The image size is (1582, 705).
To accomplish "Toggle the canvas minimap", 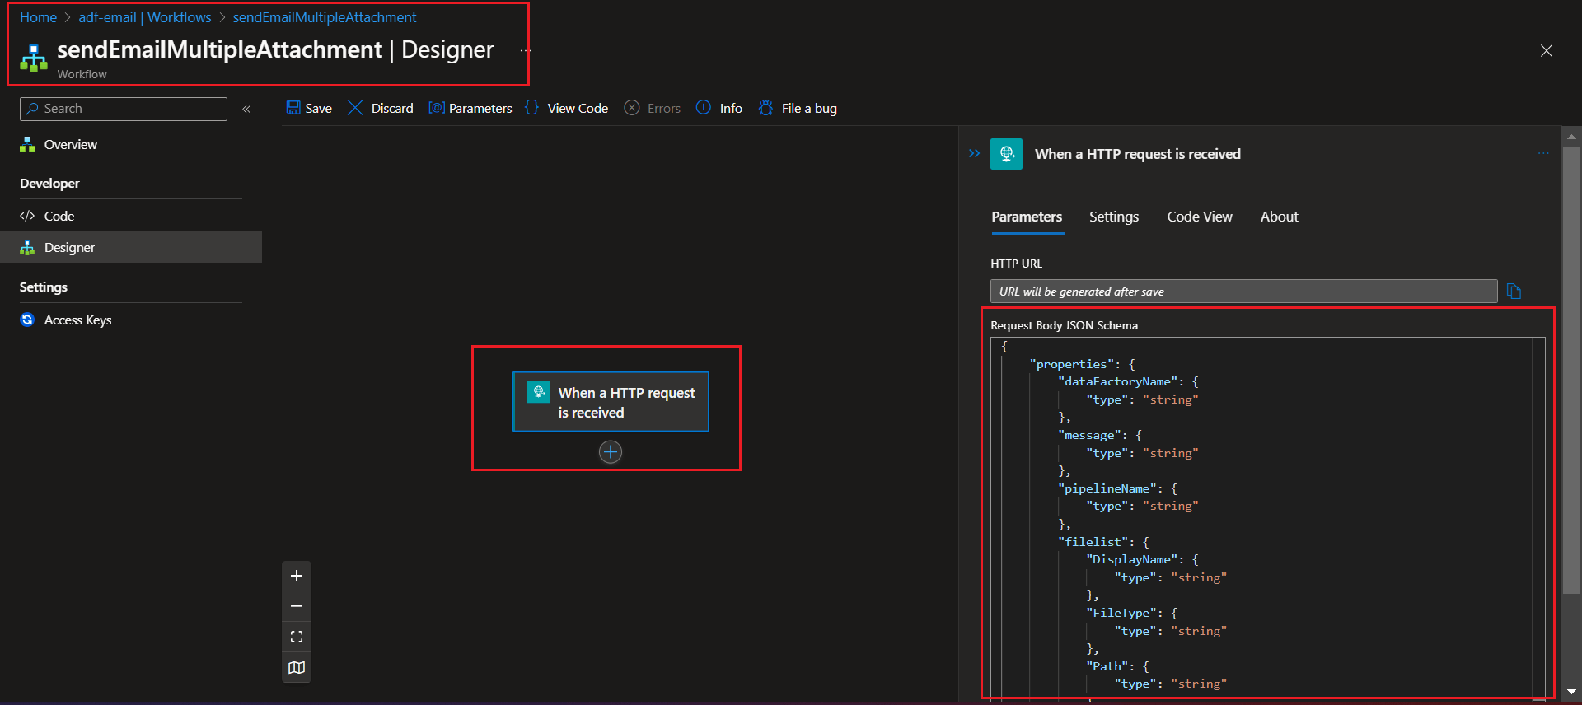I will (x=297, y=667).
